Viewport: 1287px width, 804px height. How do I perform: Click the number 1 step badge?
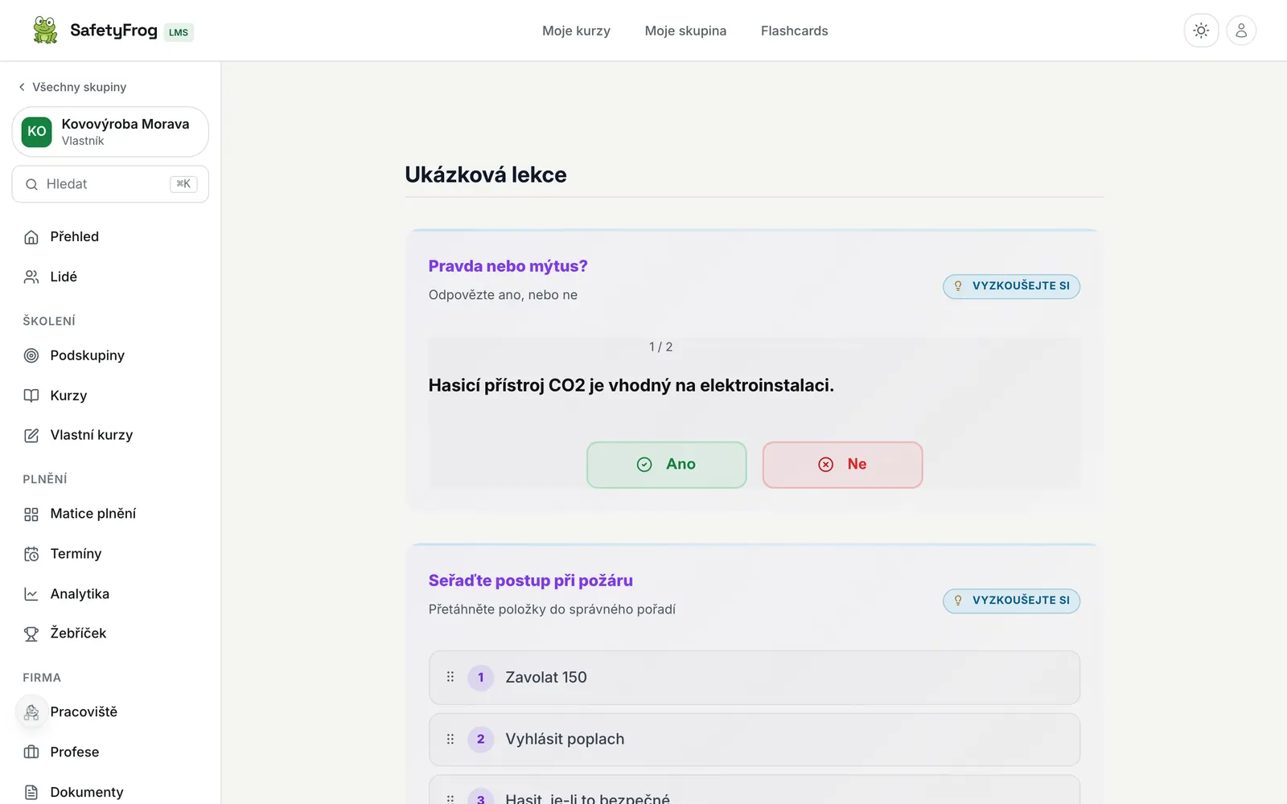(481, 677)
